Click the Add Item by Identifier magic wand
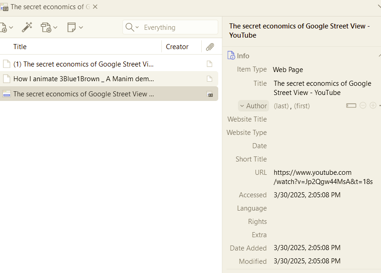381x273 pixels. [27, 27]
